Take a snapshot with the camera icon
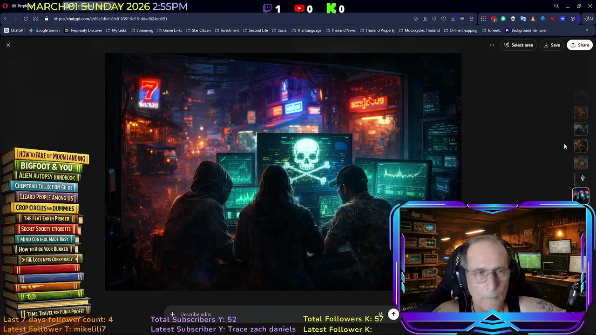 pos(425,19)
